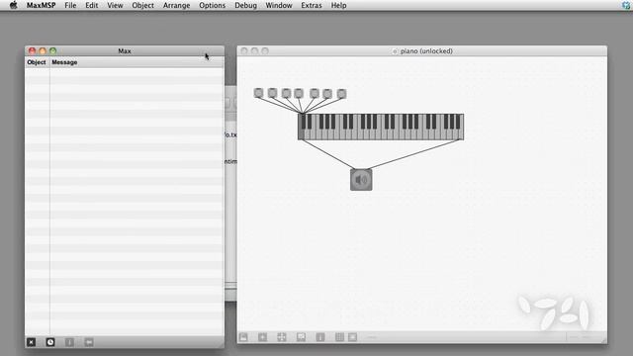Turn on audio with the speaker ezdac object
Image resolution: width=633 pixels, height=356 pixels.
click(x=361, y=180)
